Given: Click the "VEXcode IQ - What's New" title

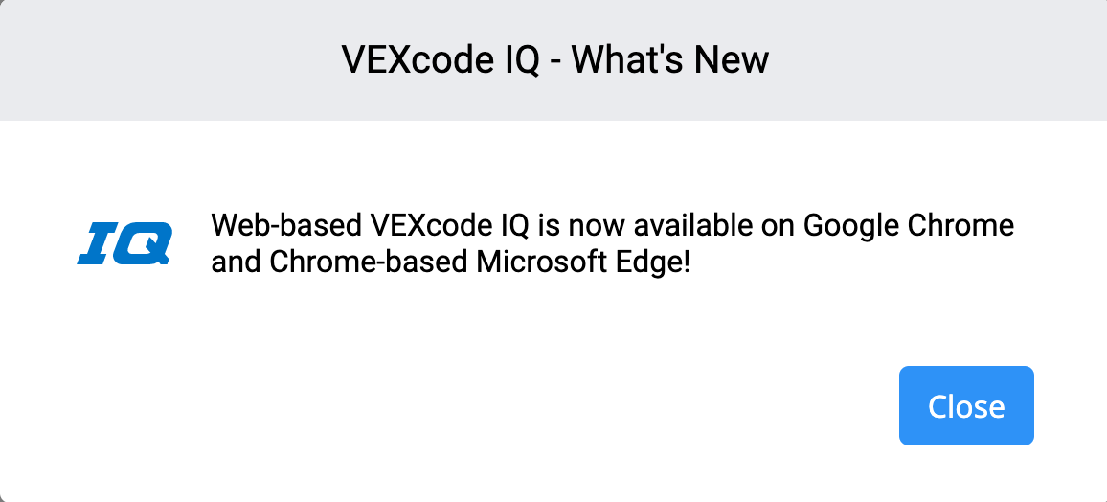Looking at the screenshot, I should click(554, 60).
